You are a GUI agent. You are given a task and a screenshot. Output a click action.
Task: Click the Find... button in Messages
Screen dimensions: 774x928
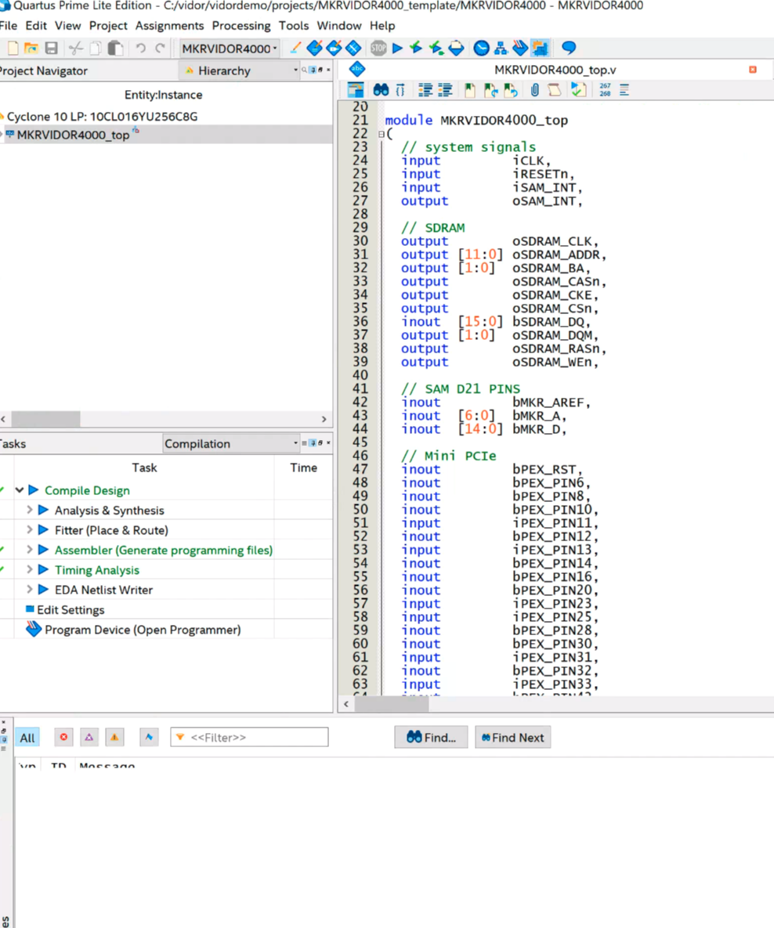pyautogui.click(x=431, y=738)
